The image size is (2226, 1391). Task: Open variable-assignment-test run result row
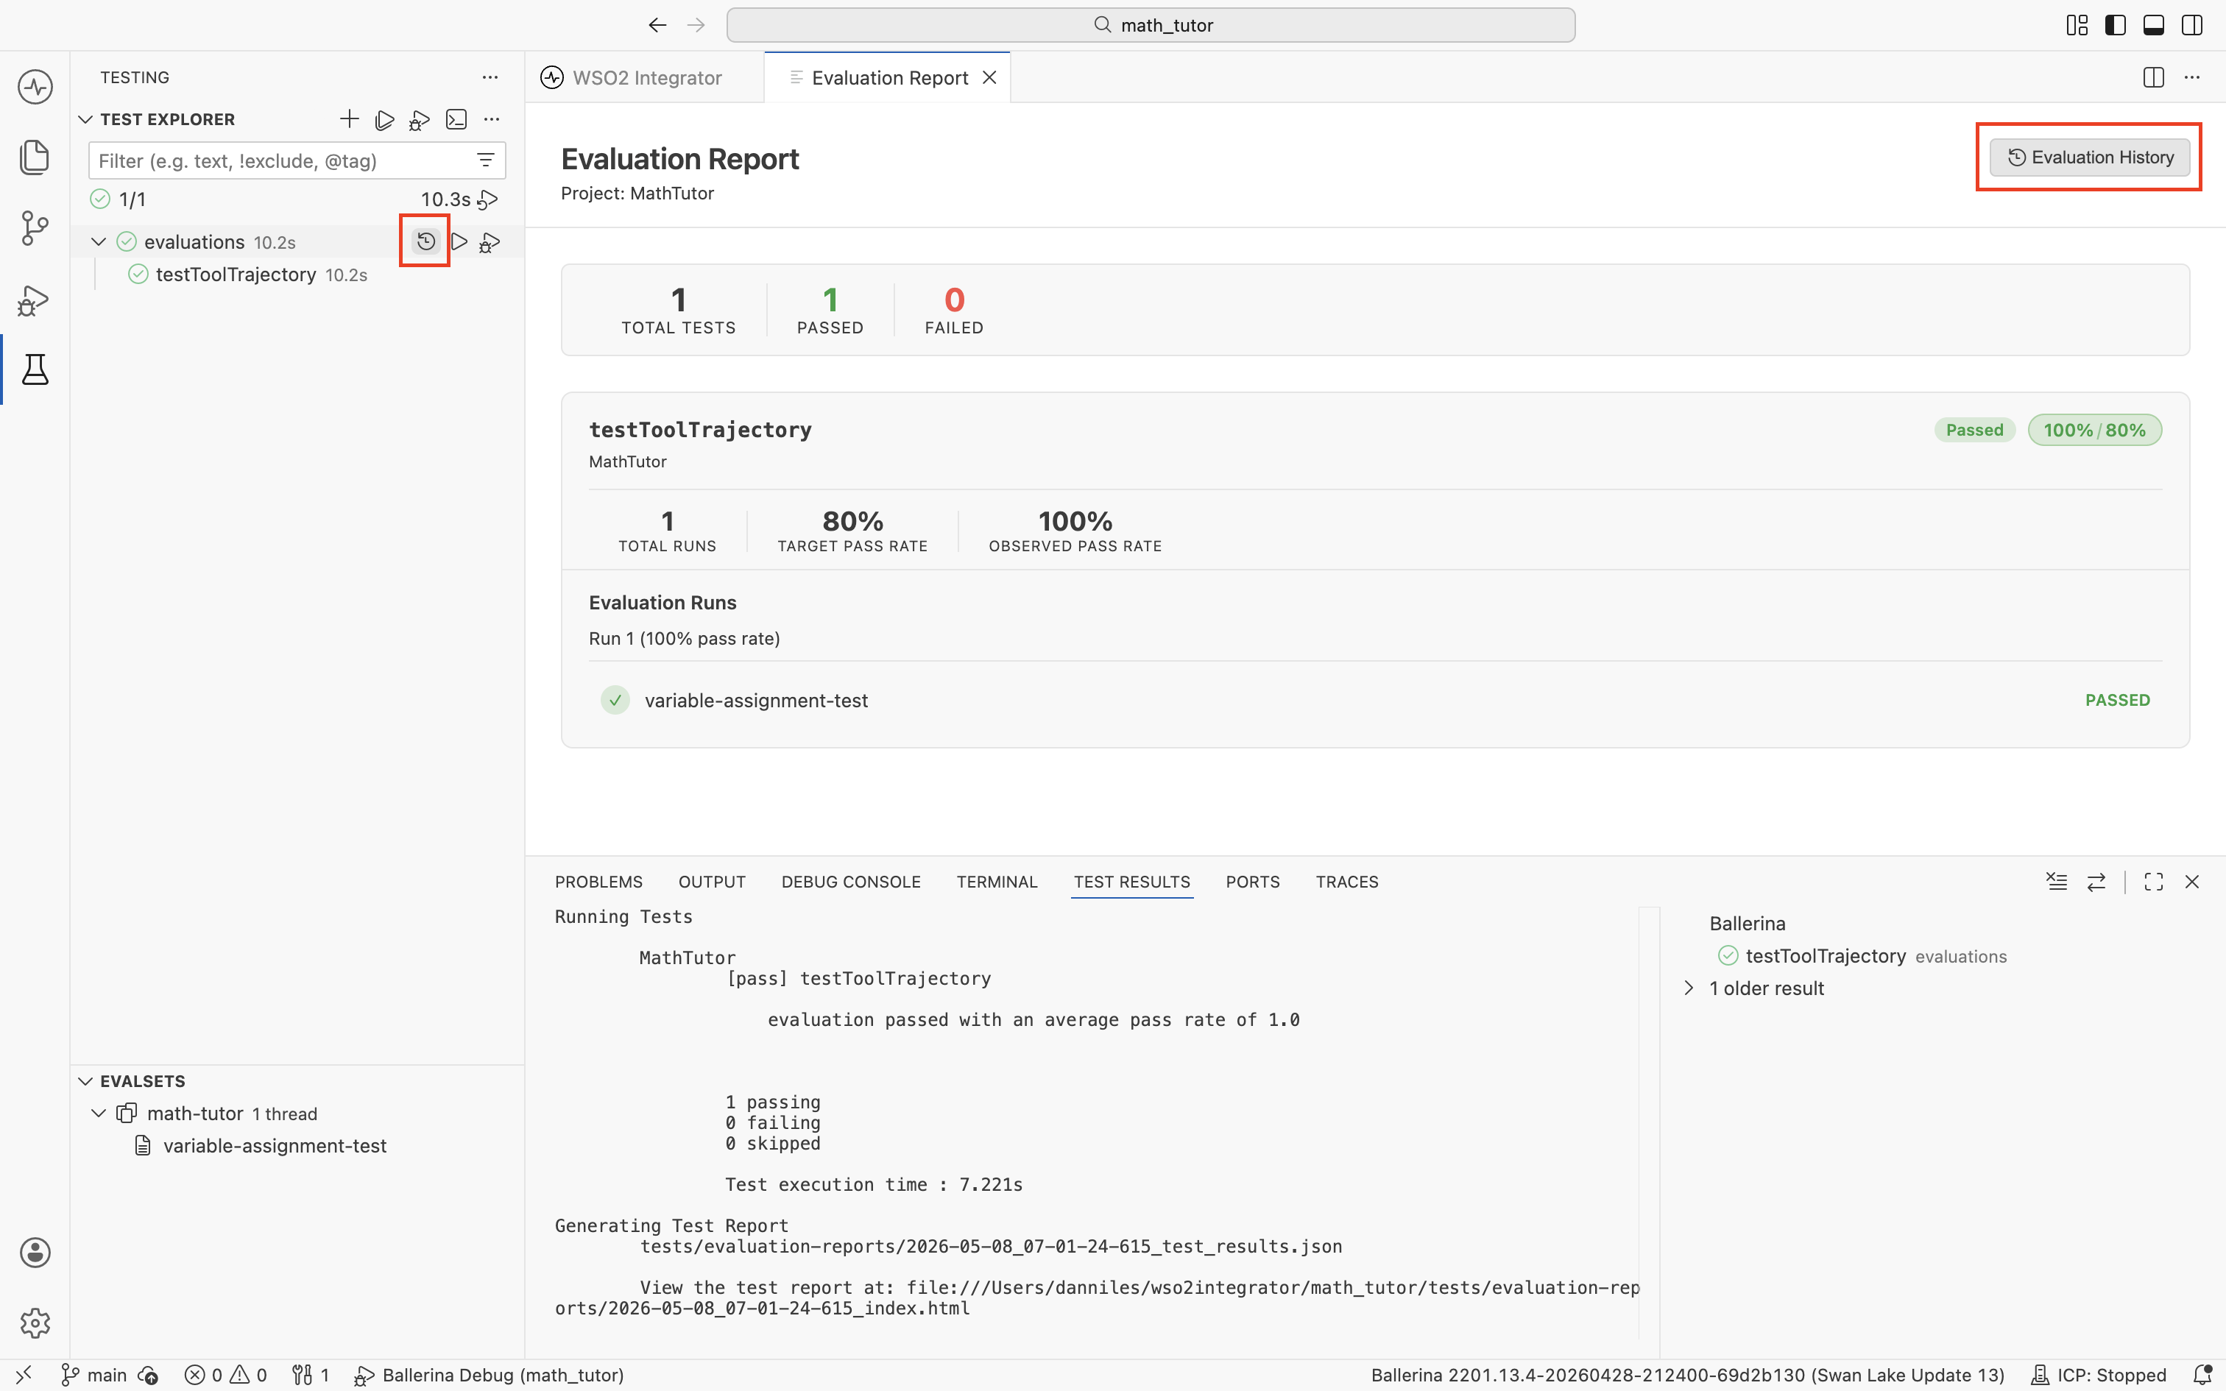[1375, 700]
